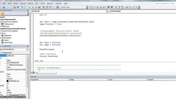Click List Properties/Methods icon in Edit toolbar
Image resolution: width=176 pixels, height=99 pixels.
pos(91,7)
